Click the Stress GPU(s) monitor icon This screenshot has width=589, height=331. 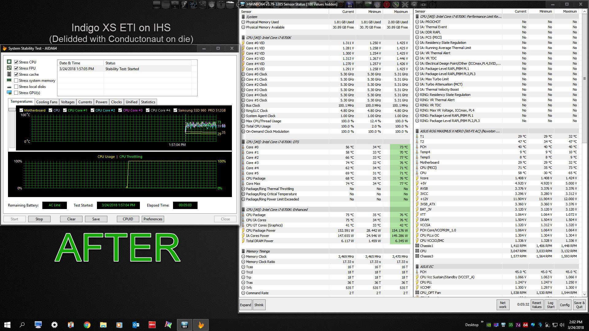[9, 93]
